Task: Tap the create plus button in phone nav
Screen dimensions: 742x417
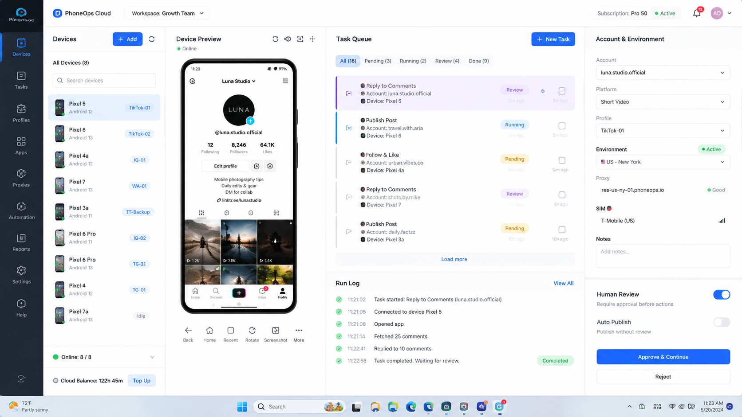Action: coord(239,293)
